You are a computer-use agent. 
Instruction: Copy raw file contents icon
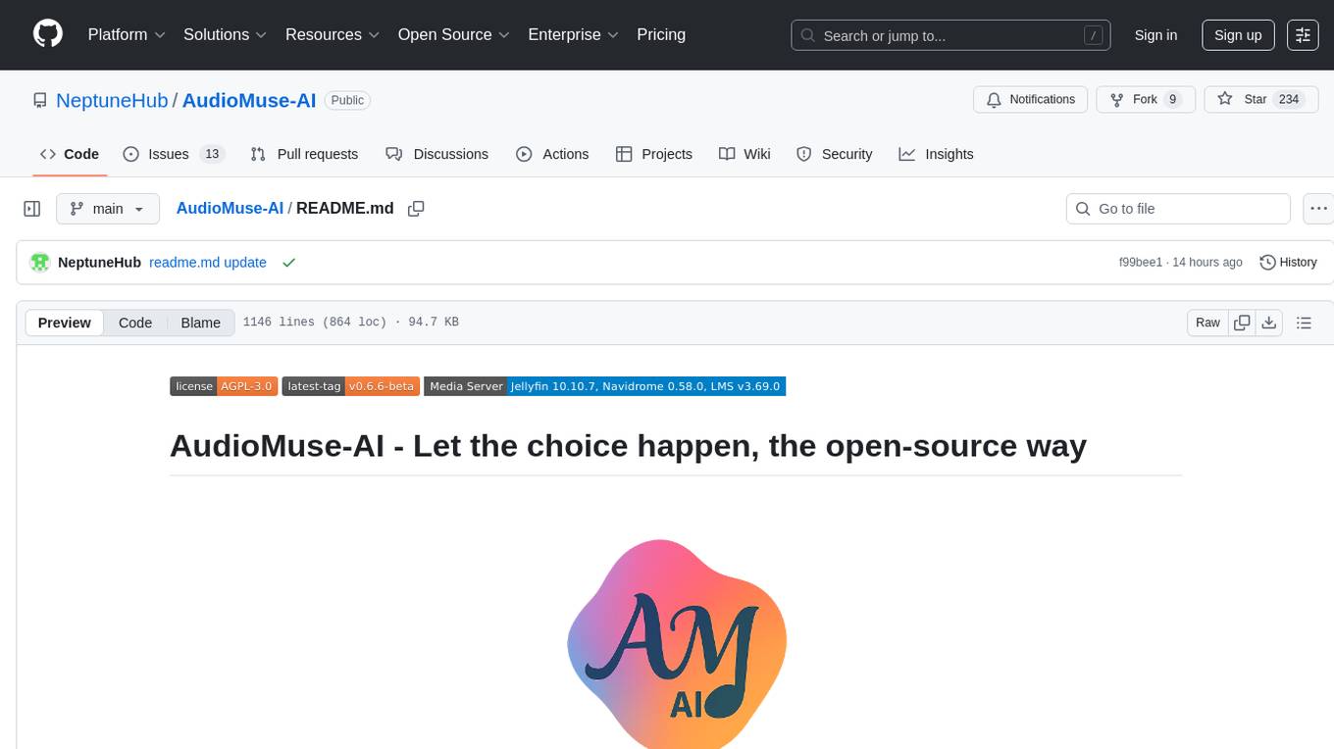[x=1242, y=323]
